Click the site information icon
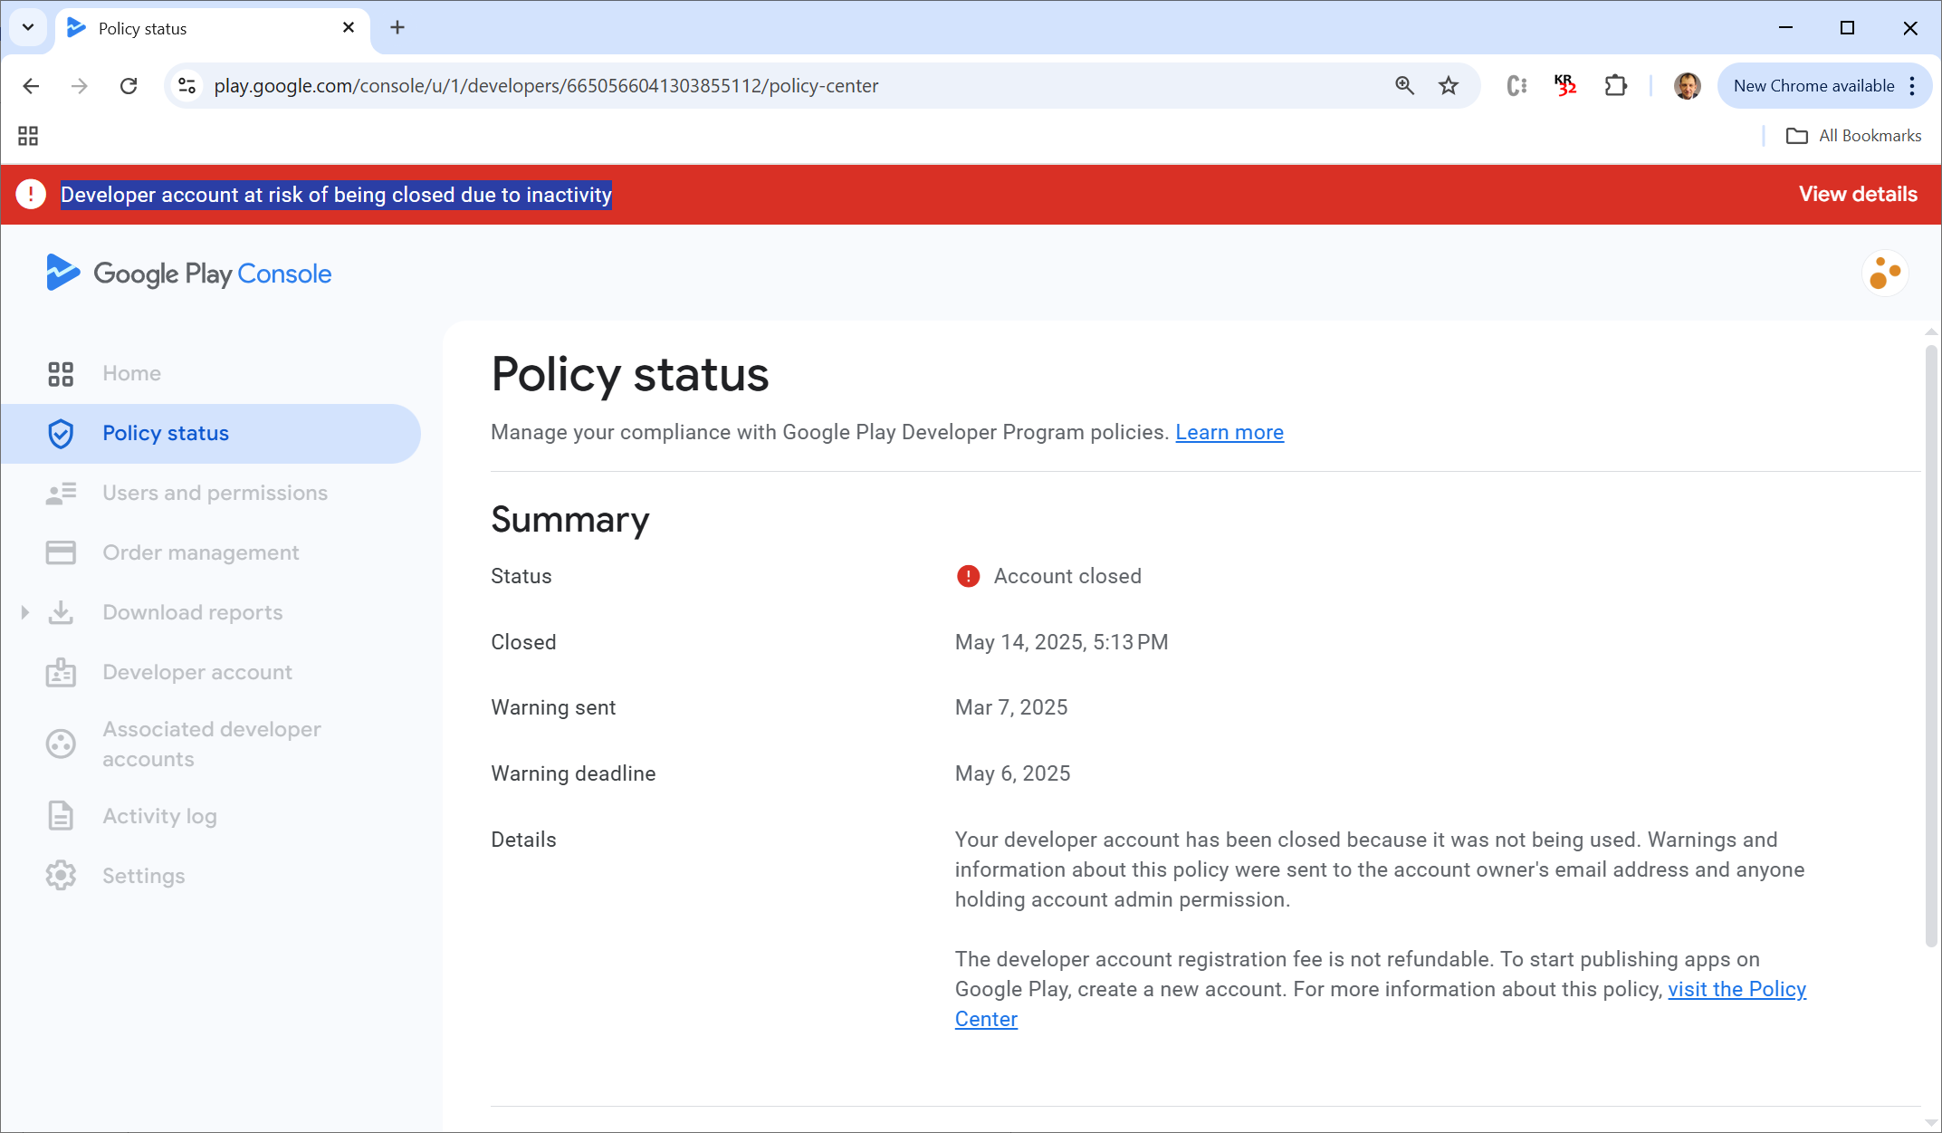 [x=187, y=86]
